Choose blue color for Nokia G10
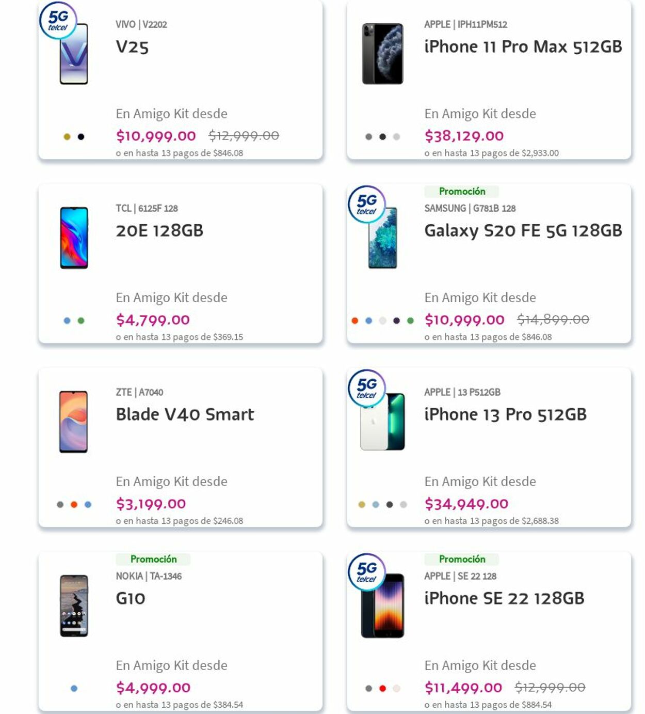 [x=74, y=689]
